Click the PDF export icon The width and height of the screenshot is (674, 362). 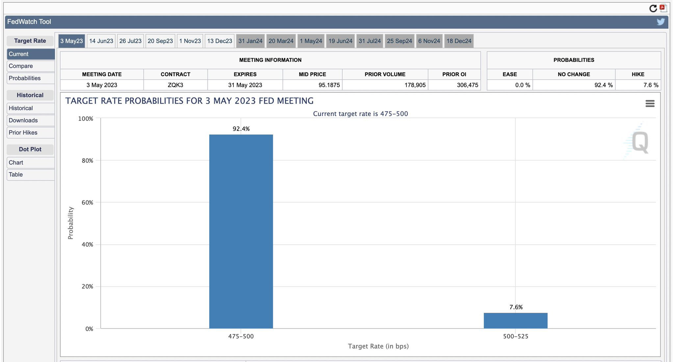(663, 8)
